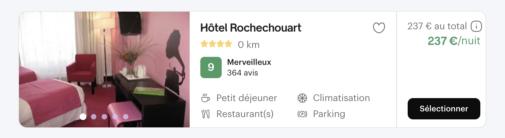Open the hotel room photo
Viewport: 505px width, 138px height.
point(104,67)
